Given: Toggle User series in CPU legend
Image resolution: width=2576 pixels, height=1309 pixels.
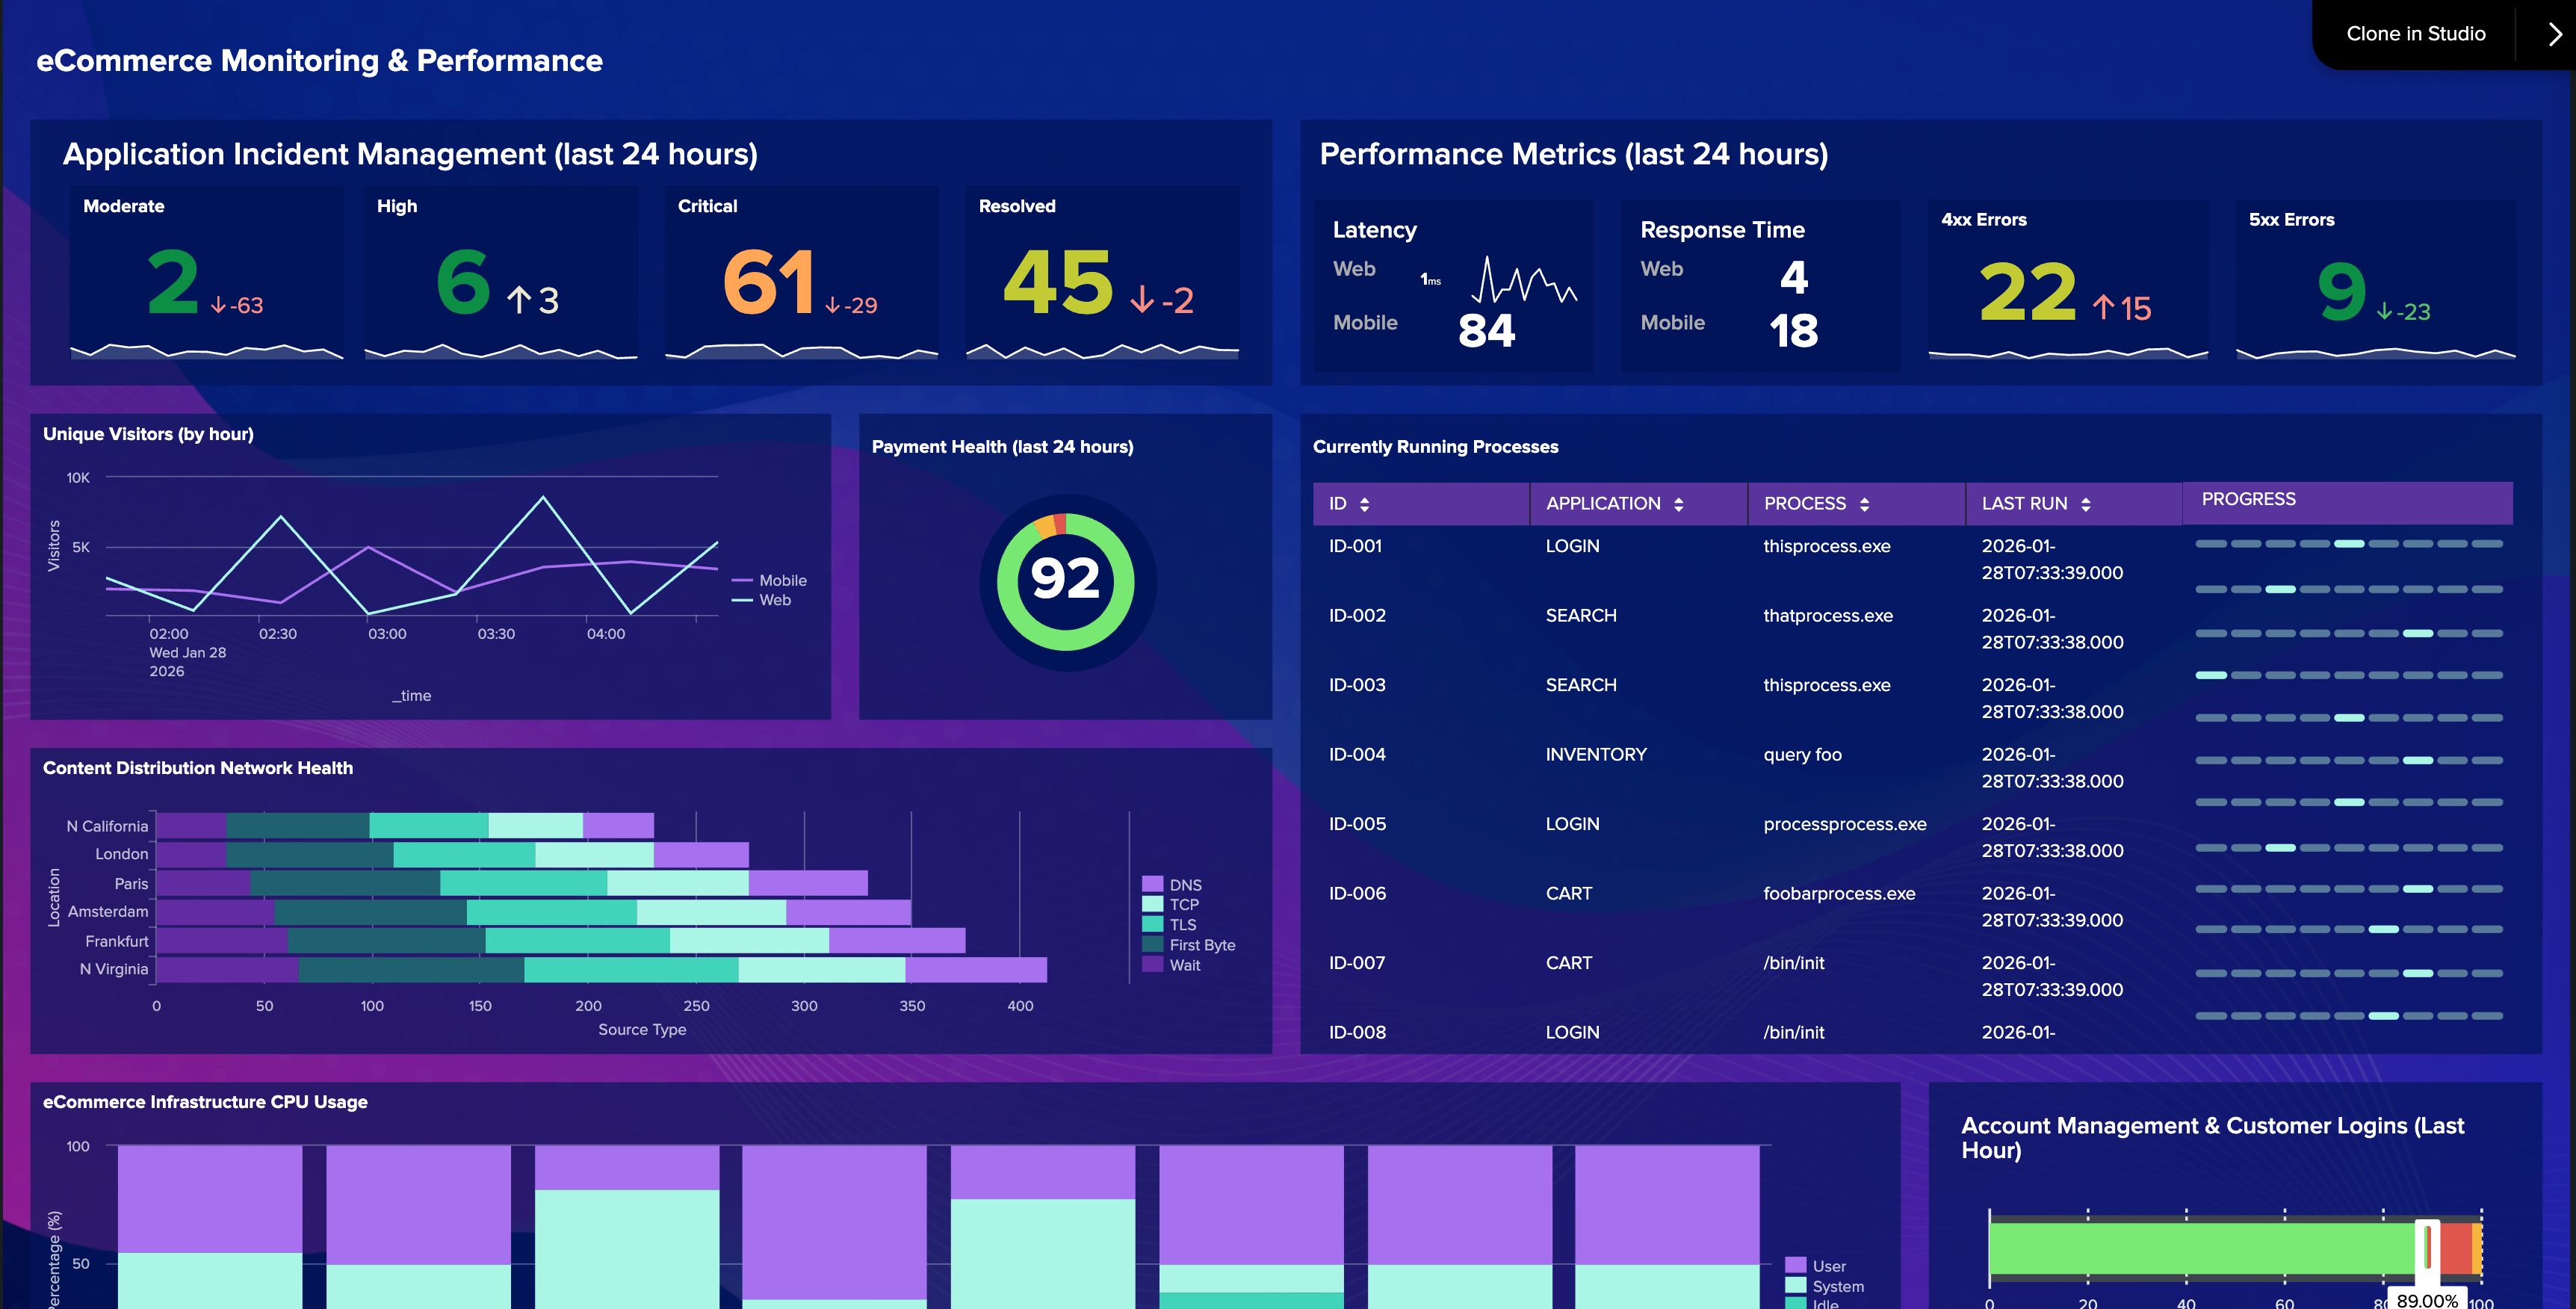Looking at the screenshot, I should click(x=1828, y=1266).
